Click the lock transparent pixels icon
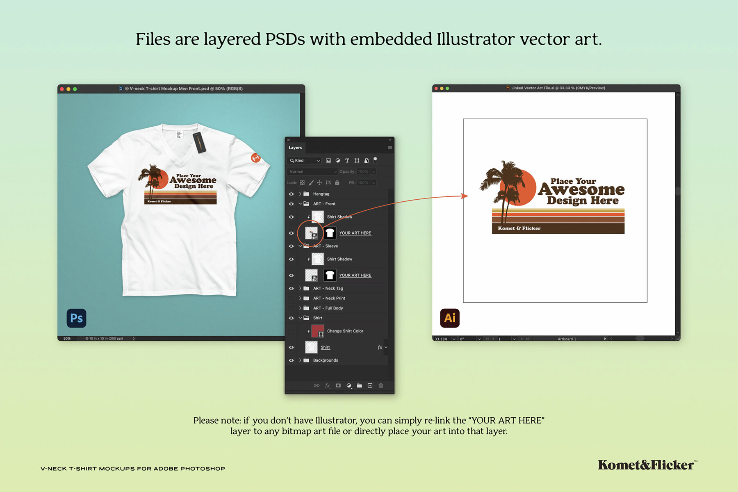 pyautogui.click(x=302, y=183)
